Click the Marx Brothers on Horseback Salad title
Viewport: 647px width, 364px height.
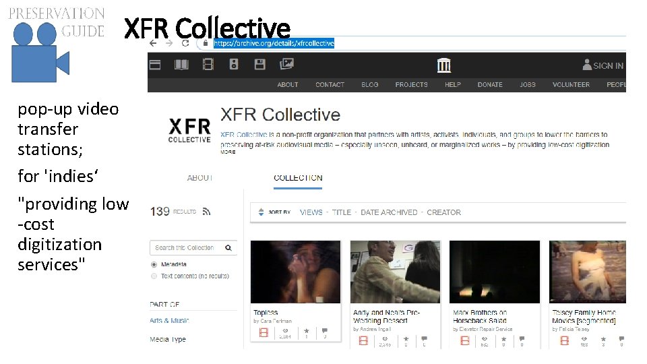pos(480,317)
